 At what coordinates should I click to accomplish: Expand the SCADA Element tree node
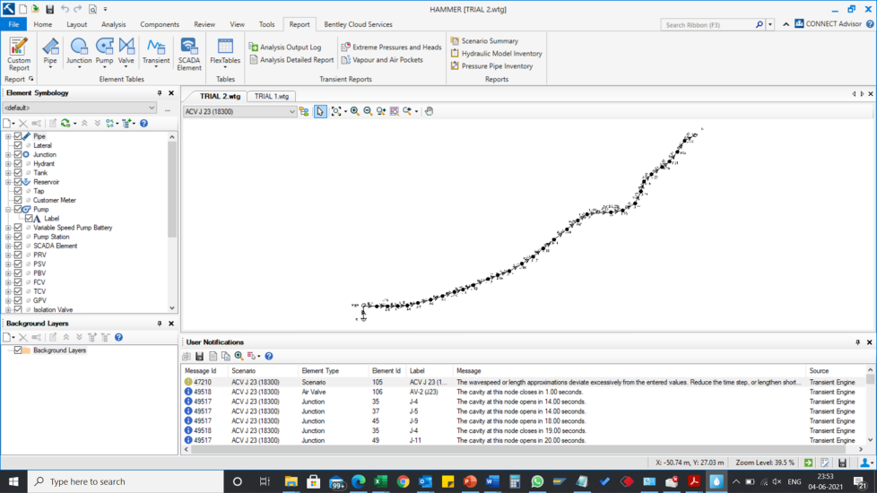point(8,246)
